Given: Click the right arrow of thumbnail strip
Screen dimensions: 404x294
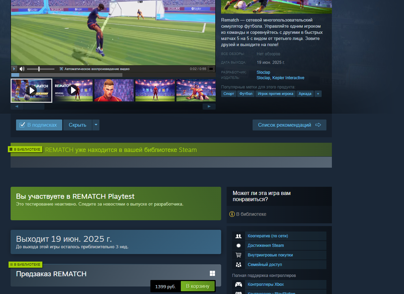Looking at the screenshot, I should tap(209, 106).
